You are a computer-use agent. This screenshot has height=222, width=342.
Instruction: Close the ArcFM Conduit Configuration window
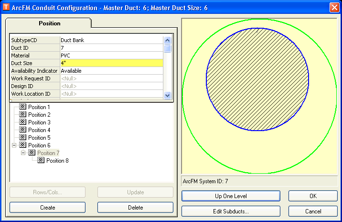334,8
